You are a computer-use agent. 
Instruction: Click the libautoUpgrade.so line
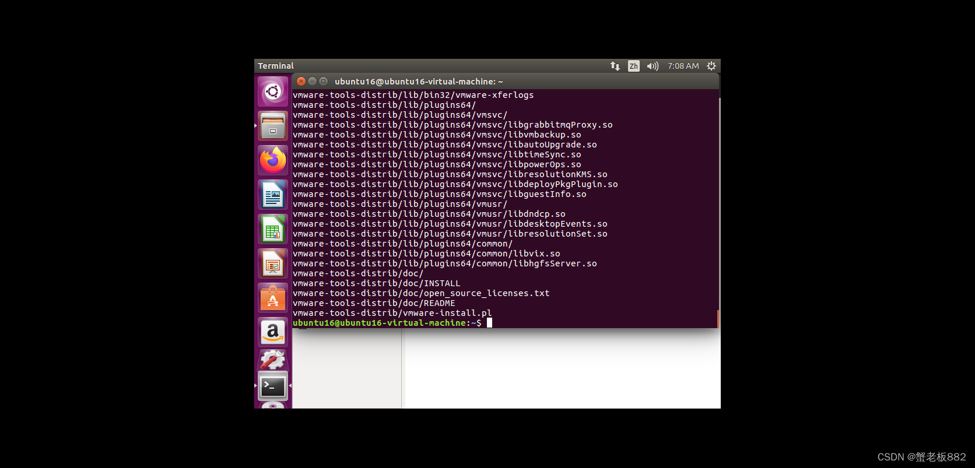point(445,145)
